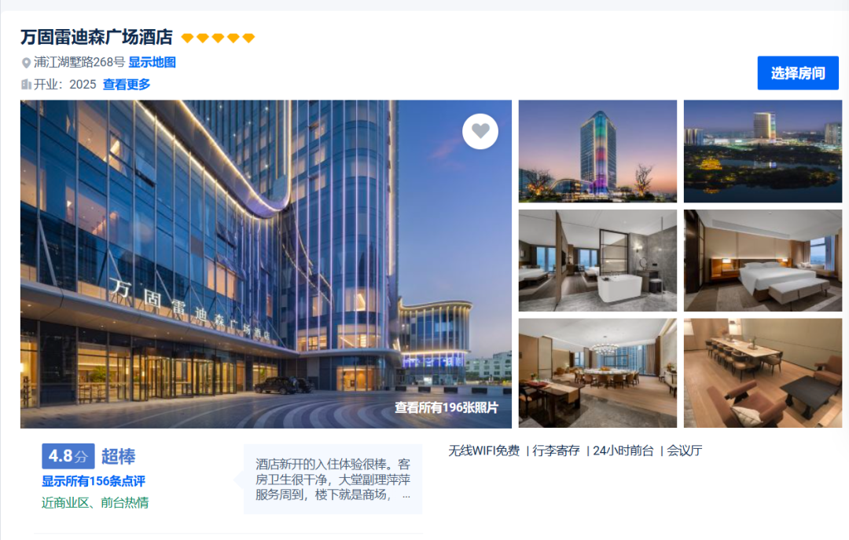
Task: View all photos via 查看所有196张照片
Action: pos(447,407)
